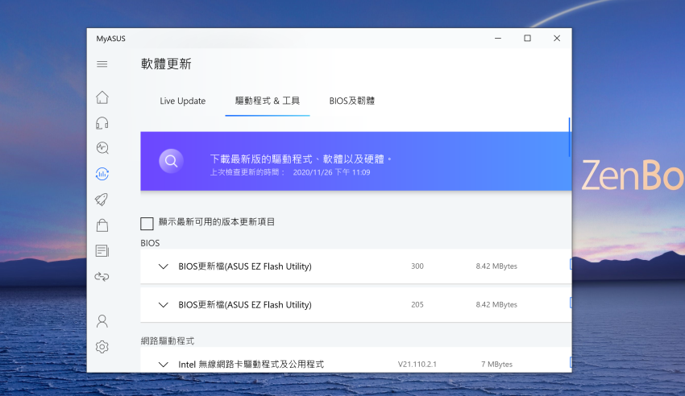
Task: Click Intel 無線網路卡驅動程式及公用程式 label
Action: [x=251, y=364]
